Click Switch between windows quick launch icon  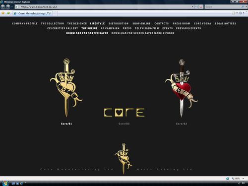(x=17, y=183)
